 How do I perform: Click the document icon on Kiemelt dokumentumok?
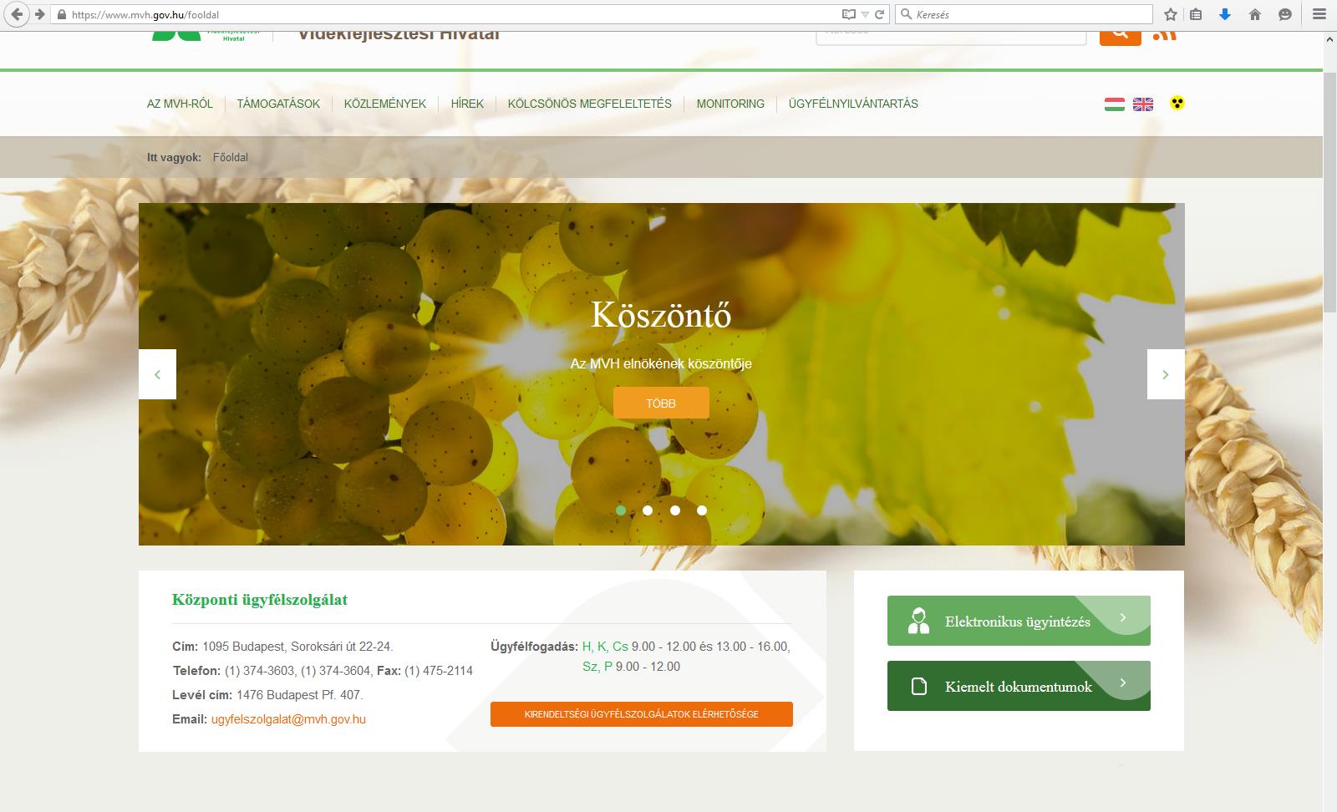pyautogui.click(x=919, y=687)
